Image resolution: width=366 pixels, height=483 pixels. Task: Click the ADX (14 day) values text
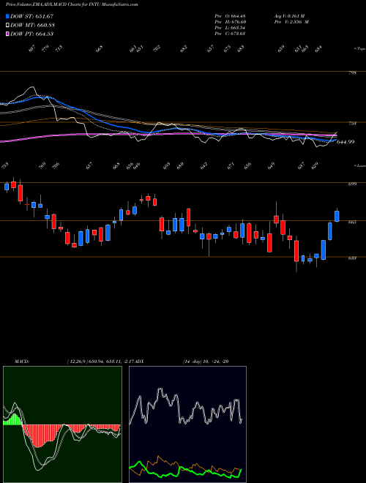tap(205, 362)
